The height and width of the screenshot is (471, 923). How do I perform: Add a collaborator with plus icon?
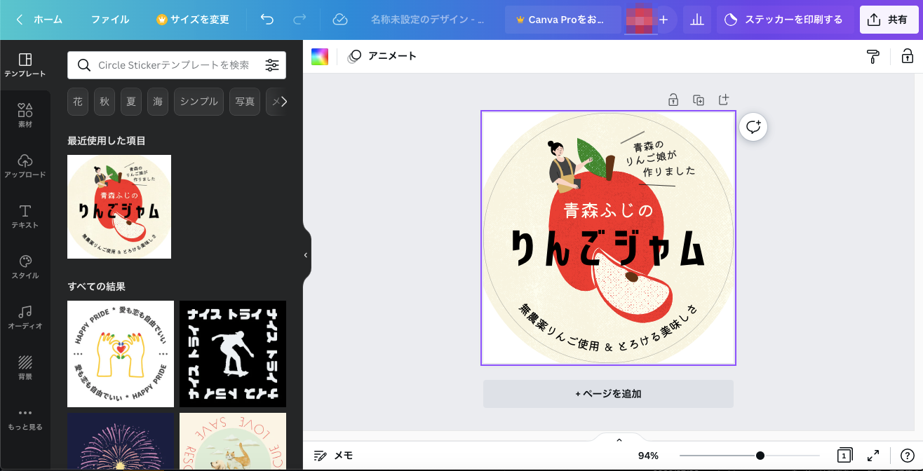(663, 20)
